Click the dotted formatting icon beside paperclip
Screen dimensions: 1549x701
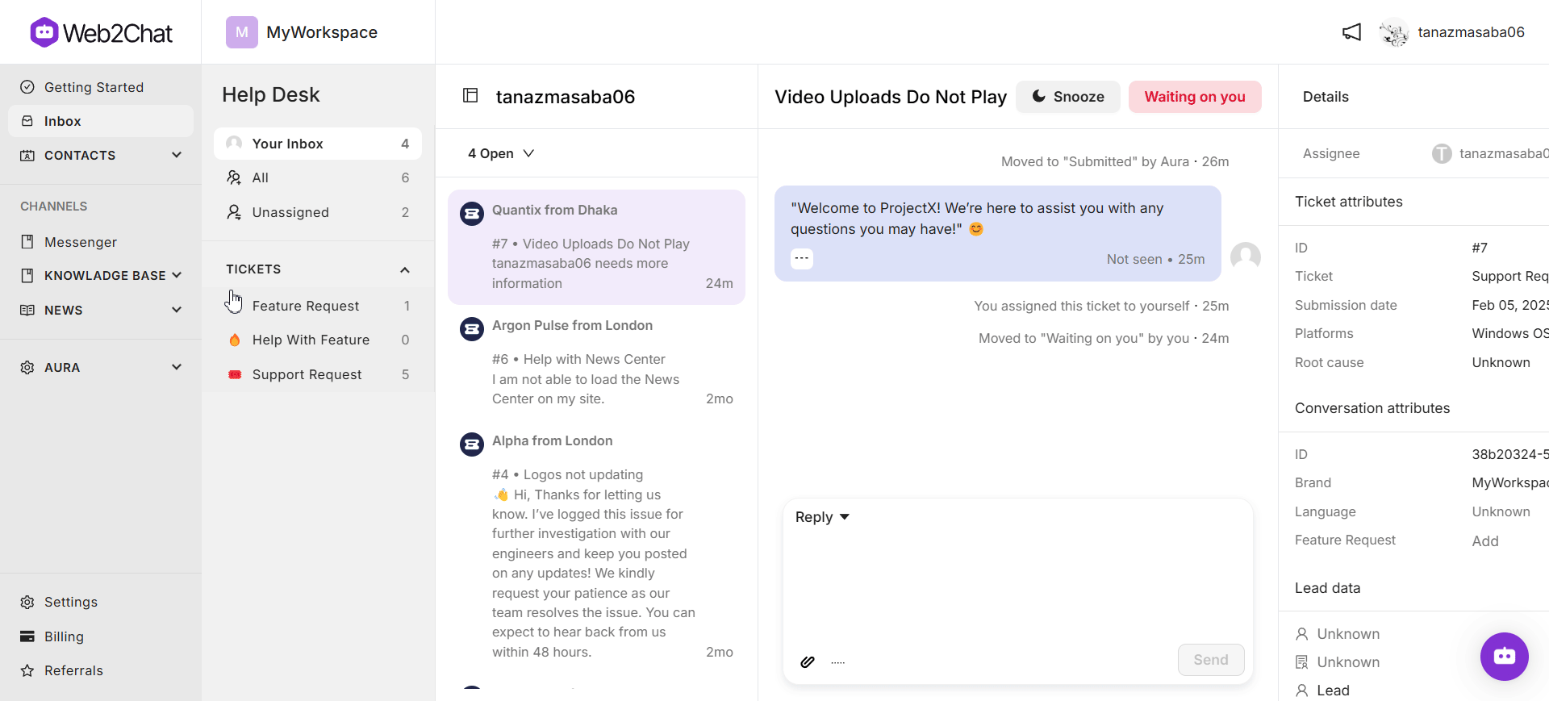[x=838, y=662]
